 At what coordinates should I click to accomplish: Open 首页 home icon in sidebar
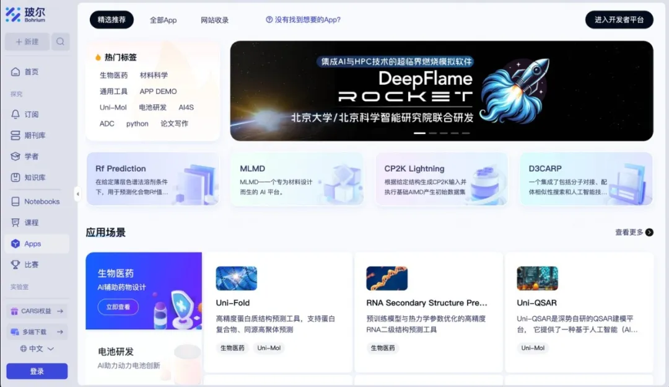point(16,72)
